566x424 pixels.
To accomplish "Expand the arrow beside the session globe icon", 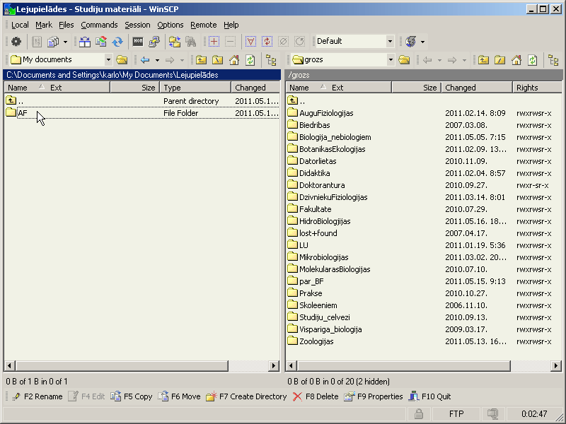I will [422, 42].
